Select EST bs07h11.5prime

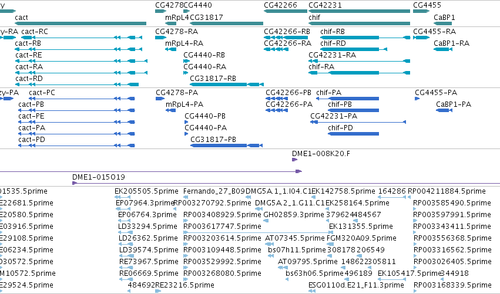[271, 256]
